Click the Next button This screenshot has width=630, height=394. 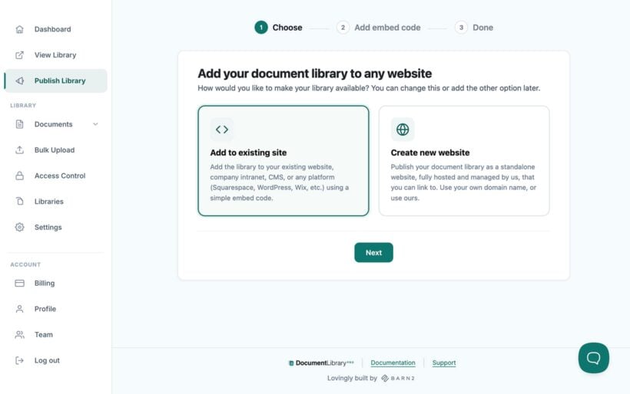(373, 252)
